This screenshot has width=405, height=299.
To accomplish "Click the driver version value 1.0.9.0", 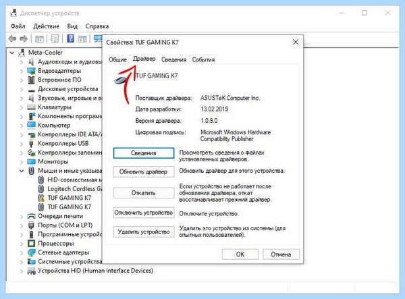I will coord(209,121).
